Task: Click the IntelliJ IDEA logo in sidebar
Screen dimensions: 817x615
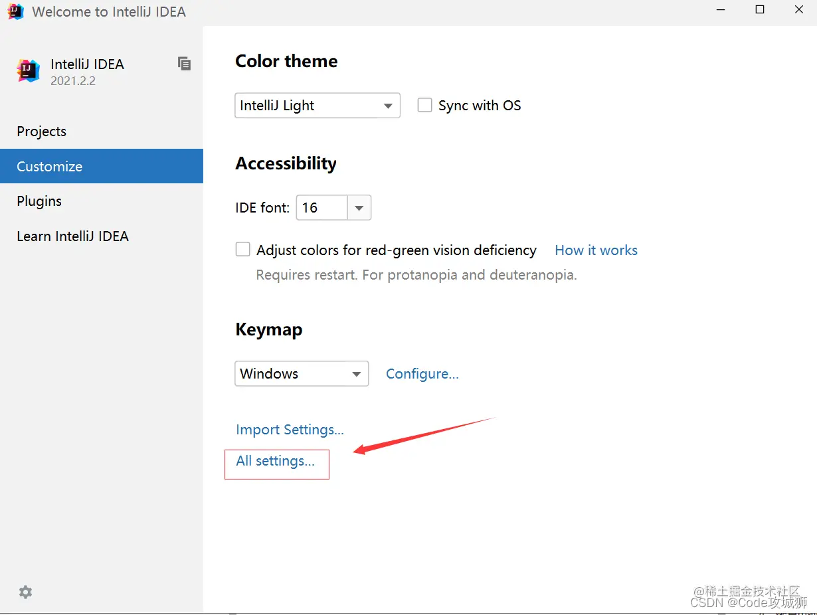Action: point(28,70)
